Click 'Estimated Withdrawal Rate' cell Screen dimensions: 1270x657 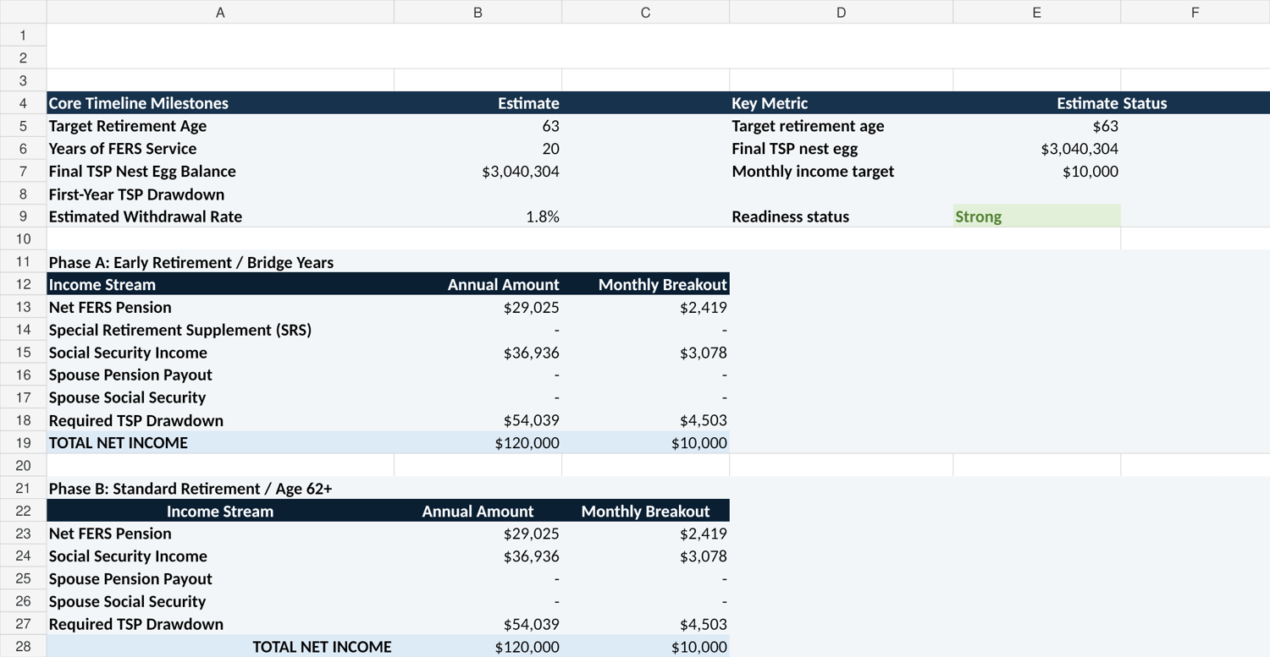pos(220,216)
